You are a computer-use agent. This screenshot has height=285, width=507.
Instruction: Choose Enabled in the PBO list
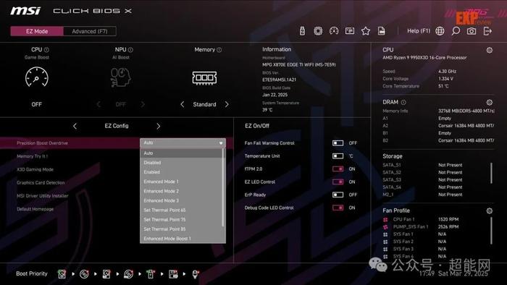click(181, 172)
